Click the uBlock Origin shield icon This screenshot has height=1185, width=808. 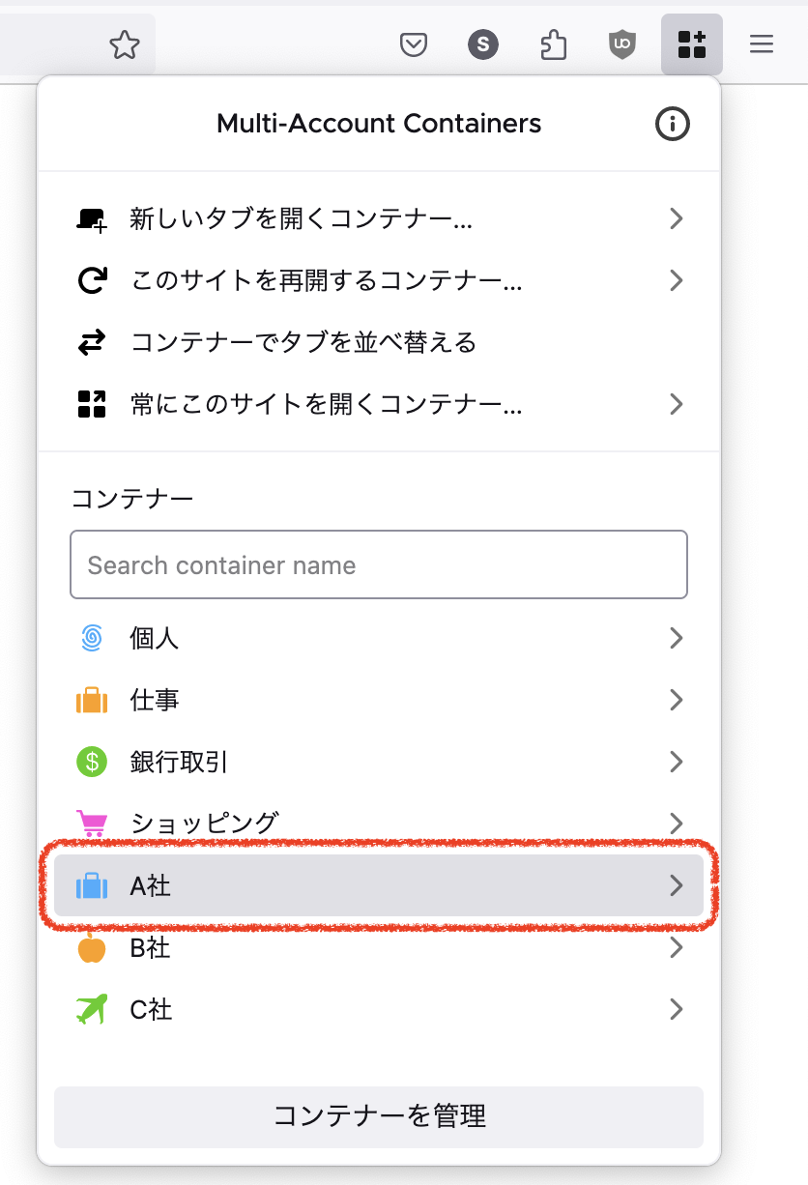tap(622, 44)
